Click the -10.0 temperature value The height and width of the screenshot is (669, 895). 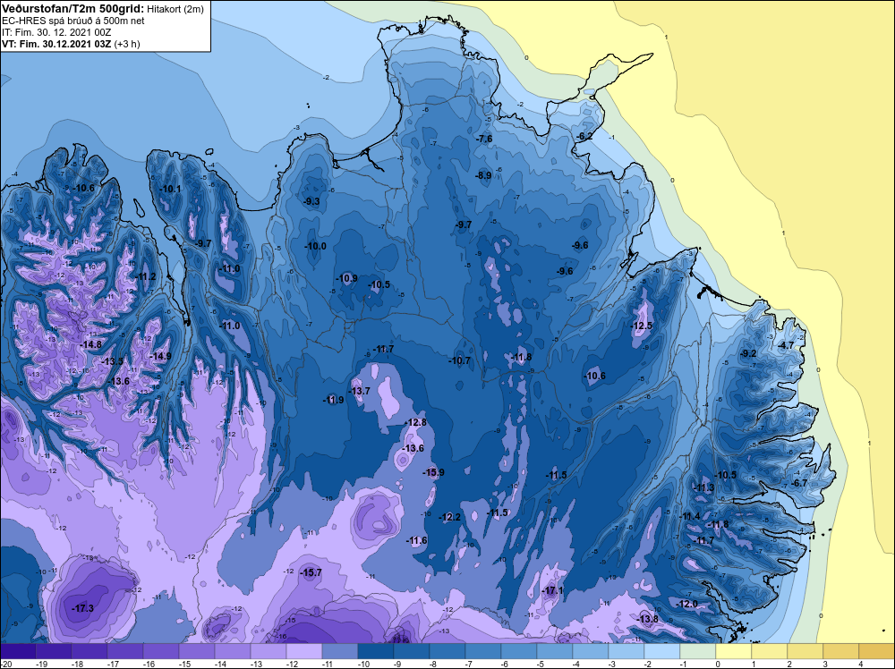click(x=315, y=246)
